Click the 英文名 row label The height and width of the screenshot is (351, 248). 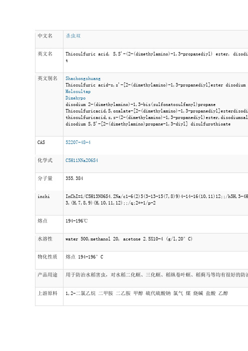coord(45,54)
